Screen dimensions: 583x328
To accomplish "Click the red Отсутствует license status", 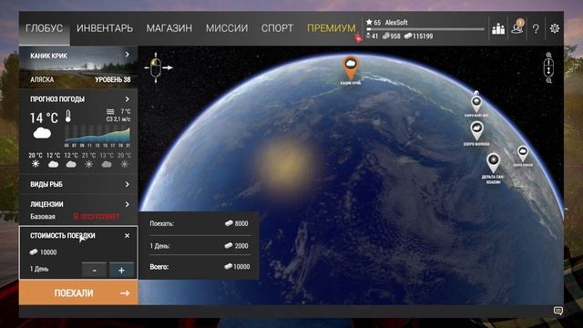I will [x=97, y=217].
